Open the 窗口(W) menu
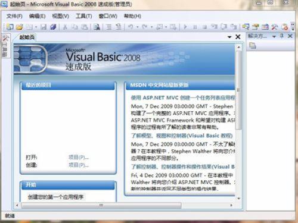 tap(108, 16)
